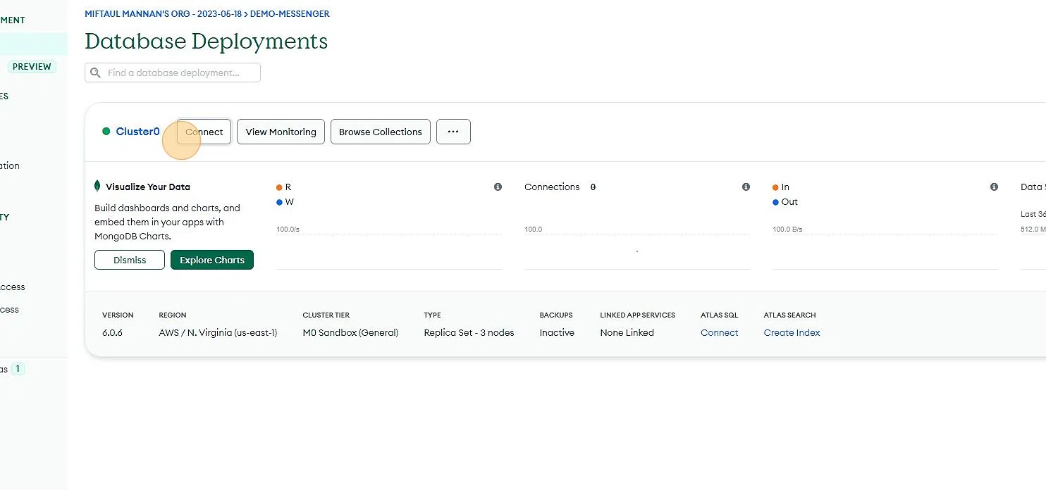Click Database Deployments page heading
This screenshot has height=490, width=1046.
[207, 41]
